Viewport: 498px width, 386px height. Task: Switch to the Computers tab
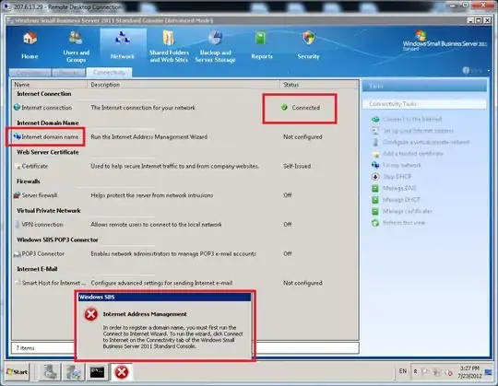pos(30,73)
